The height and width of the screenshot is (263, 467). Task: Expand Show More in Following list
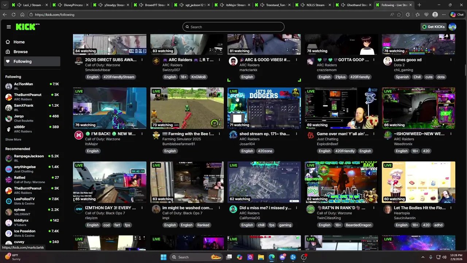click(13, 140)
